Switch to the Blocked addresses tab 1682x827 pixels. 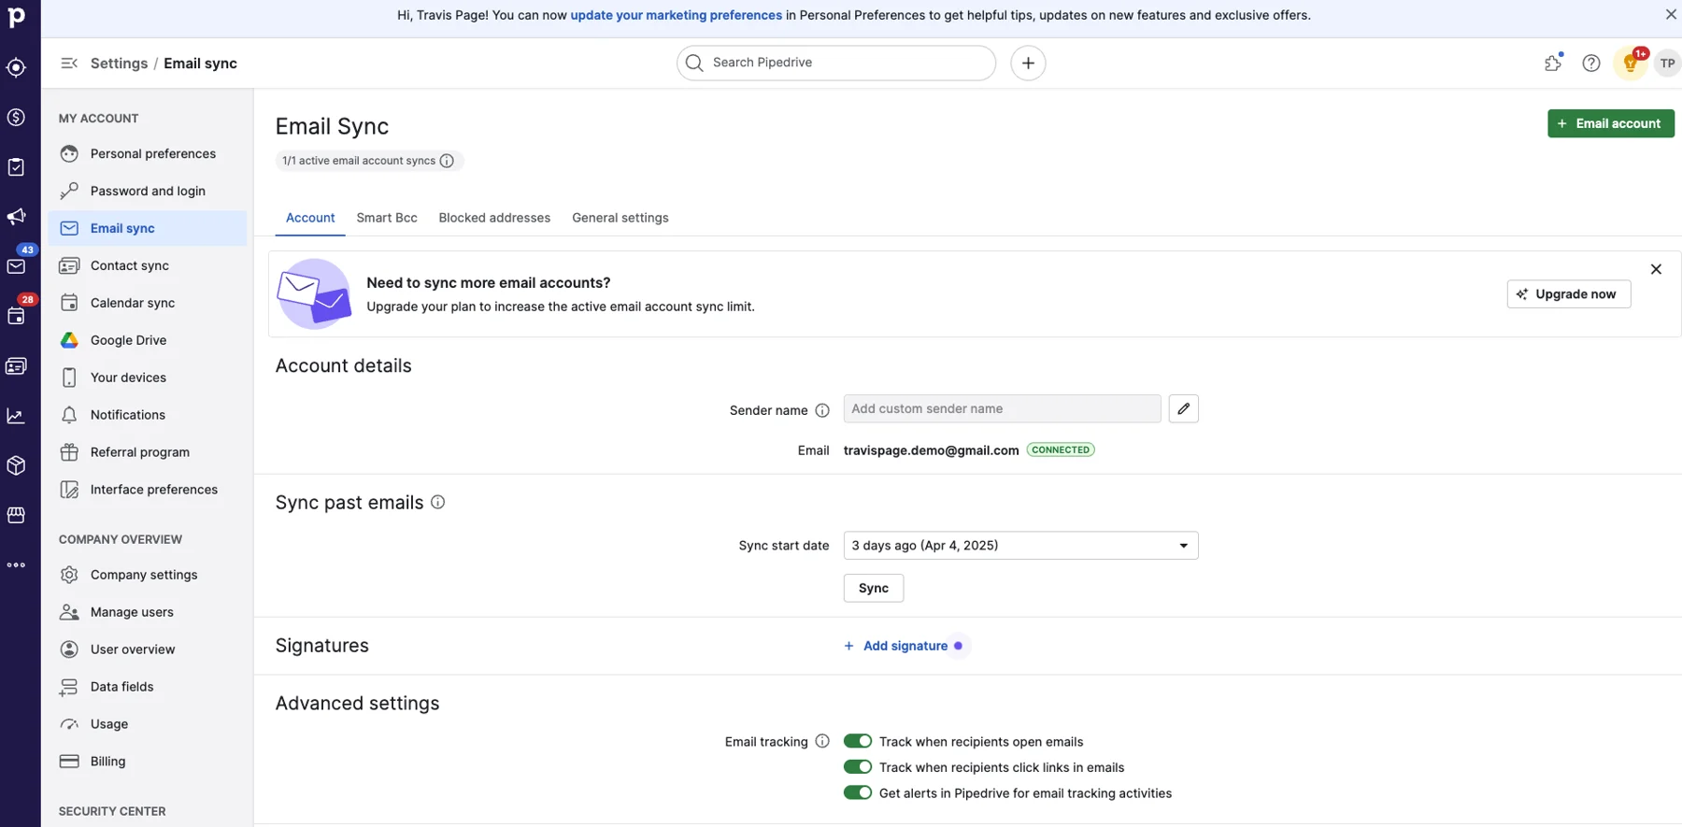coord(494,218)
